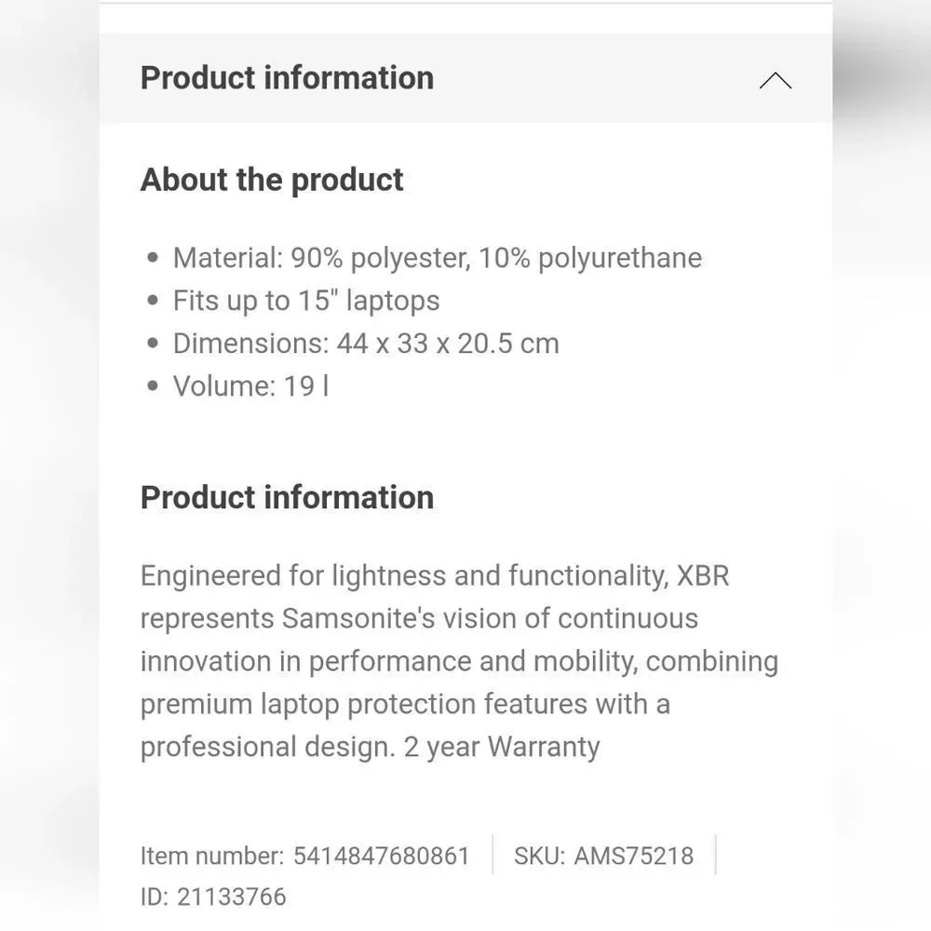
Task: Click the bullet dot before Volume
Action: tap(153, 386)
